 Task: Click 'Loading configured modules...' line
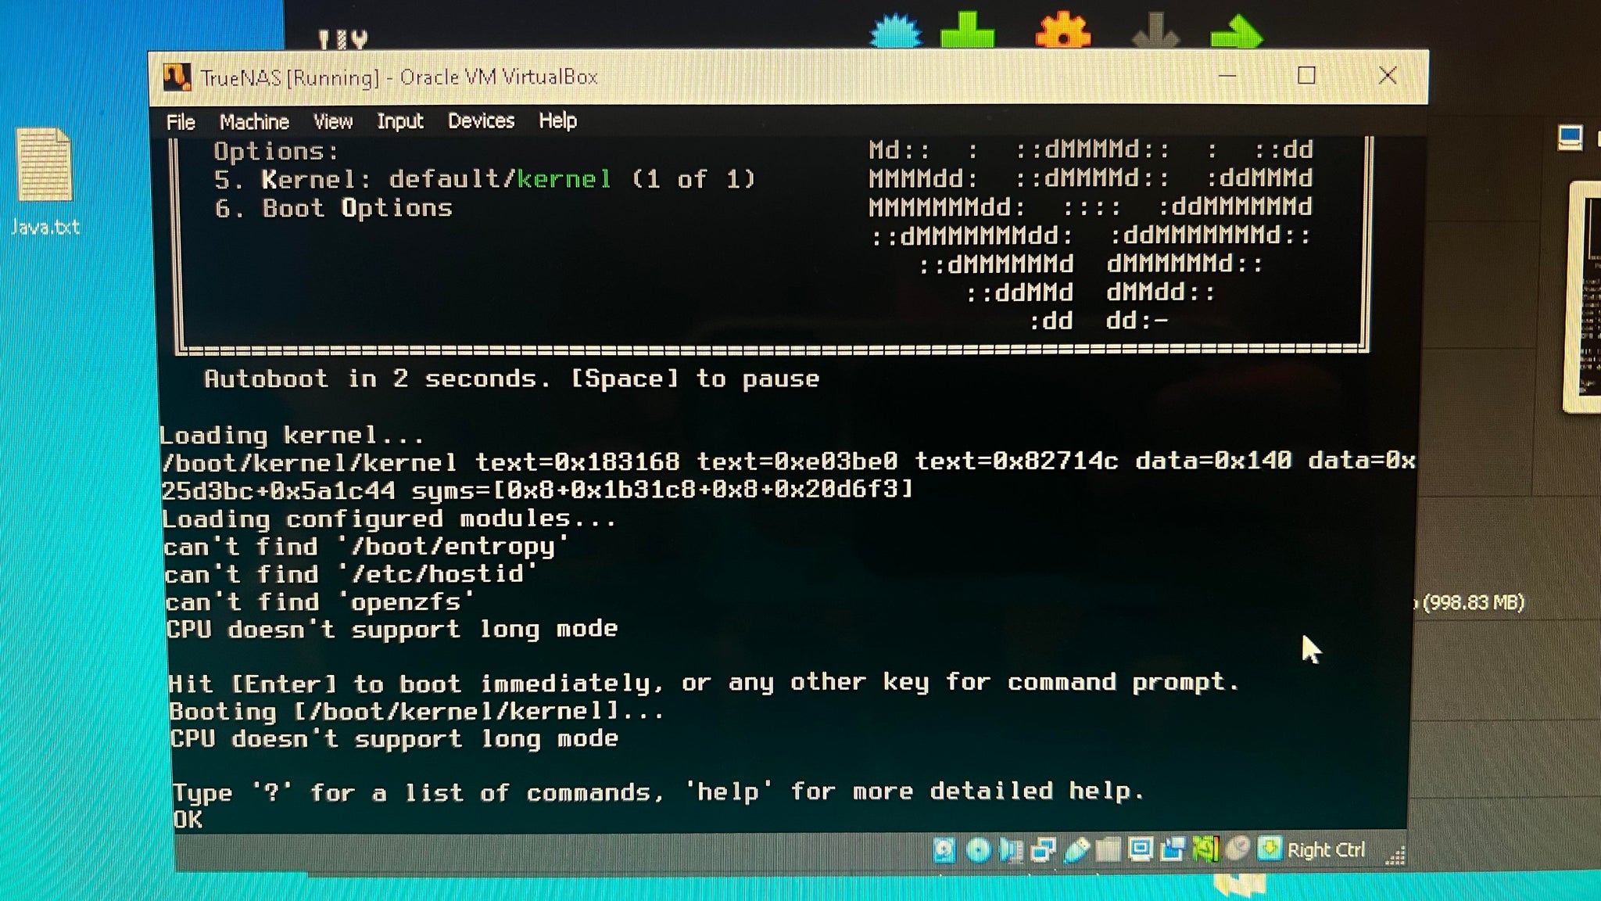click(389, 519)
